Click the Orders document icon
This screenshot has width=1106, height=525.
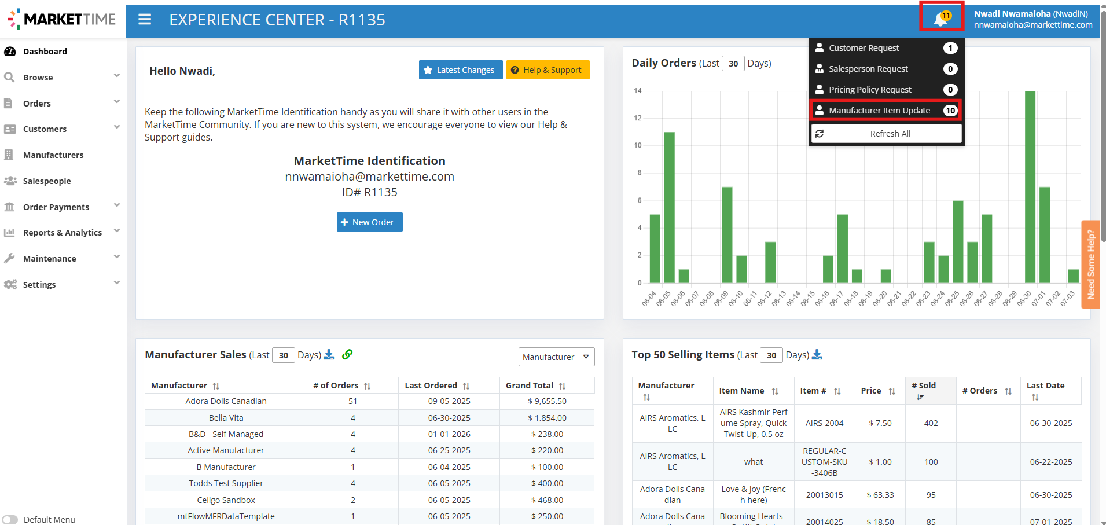[x=8, y=103]
